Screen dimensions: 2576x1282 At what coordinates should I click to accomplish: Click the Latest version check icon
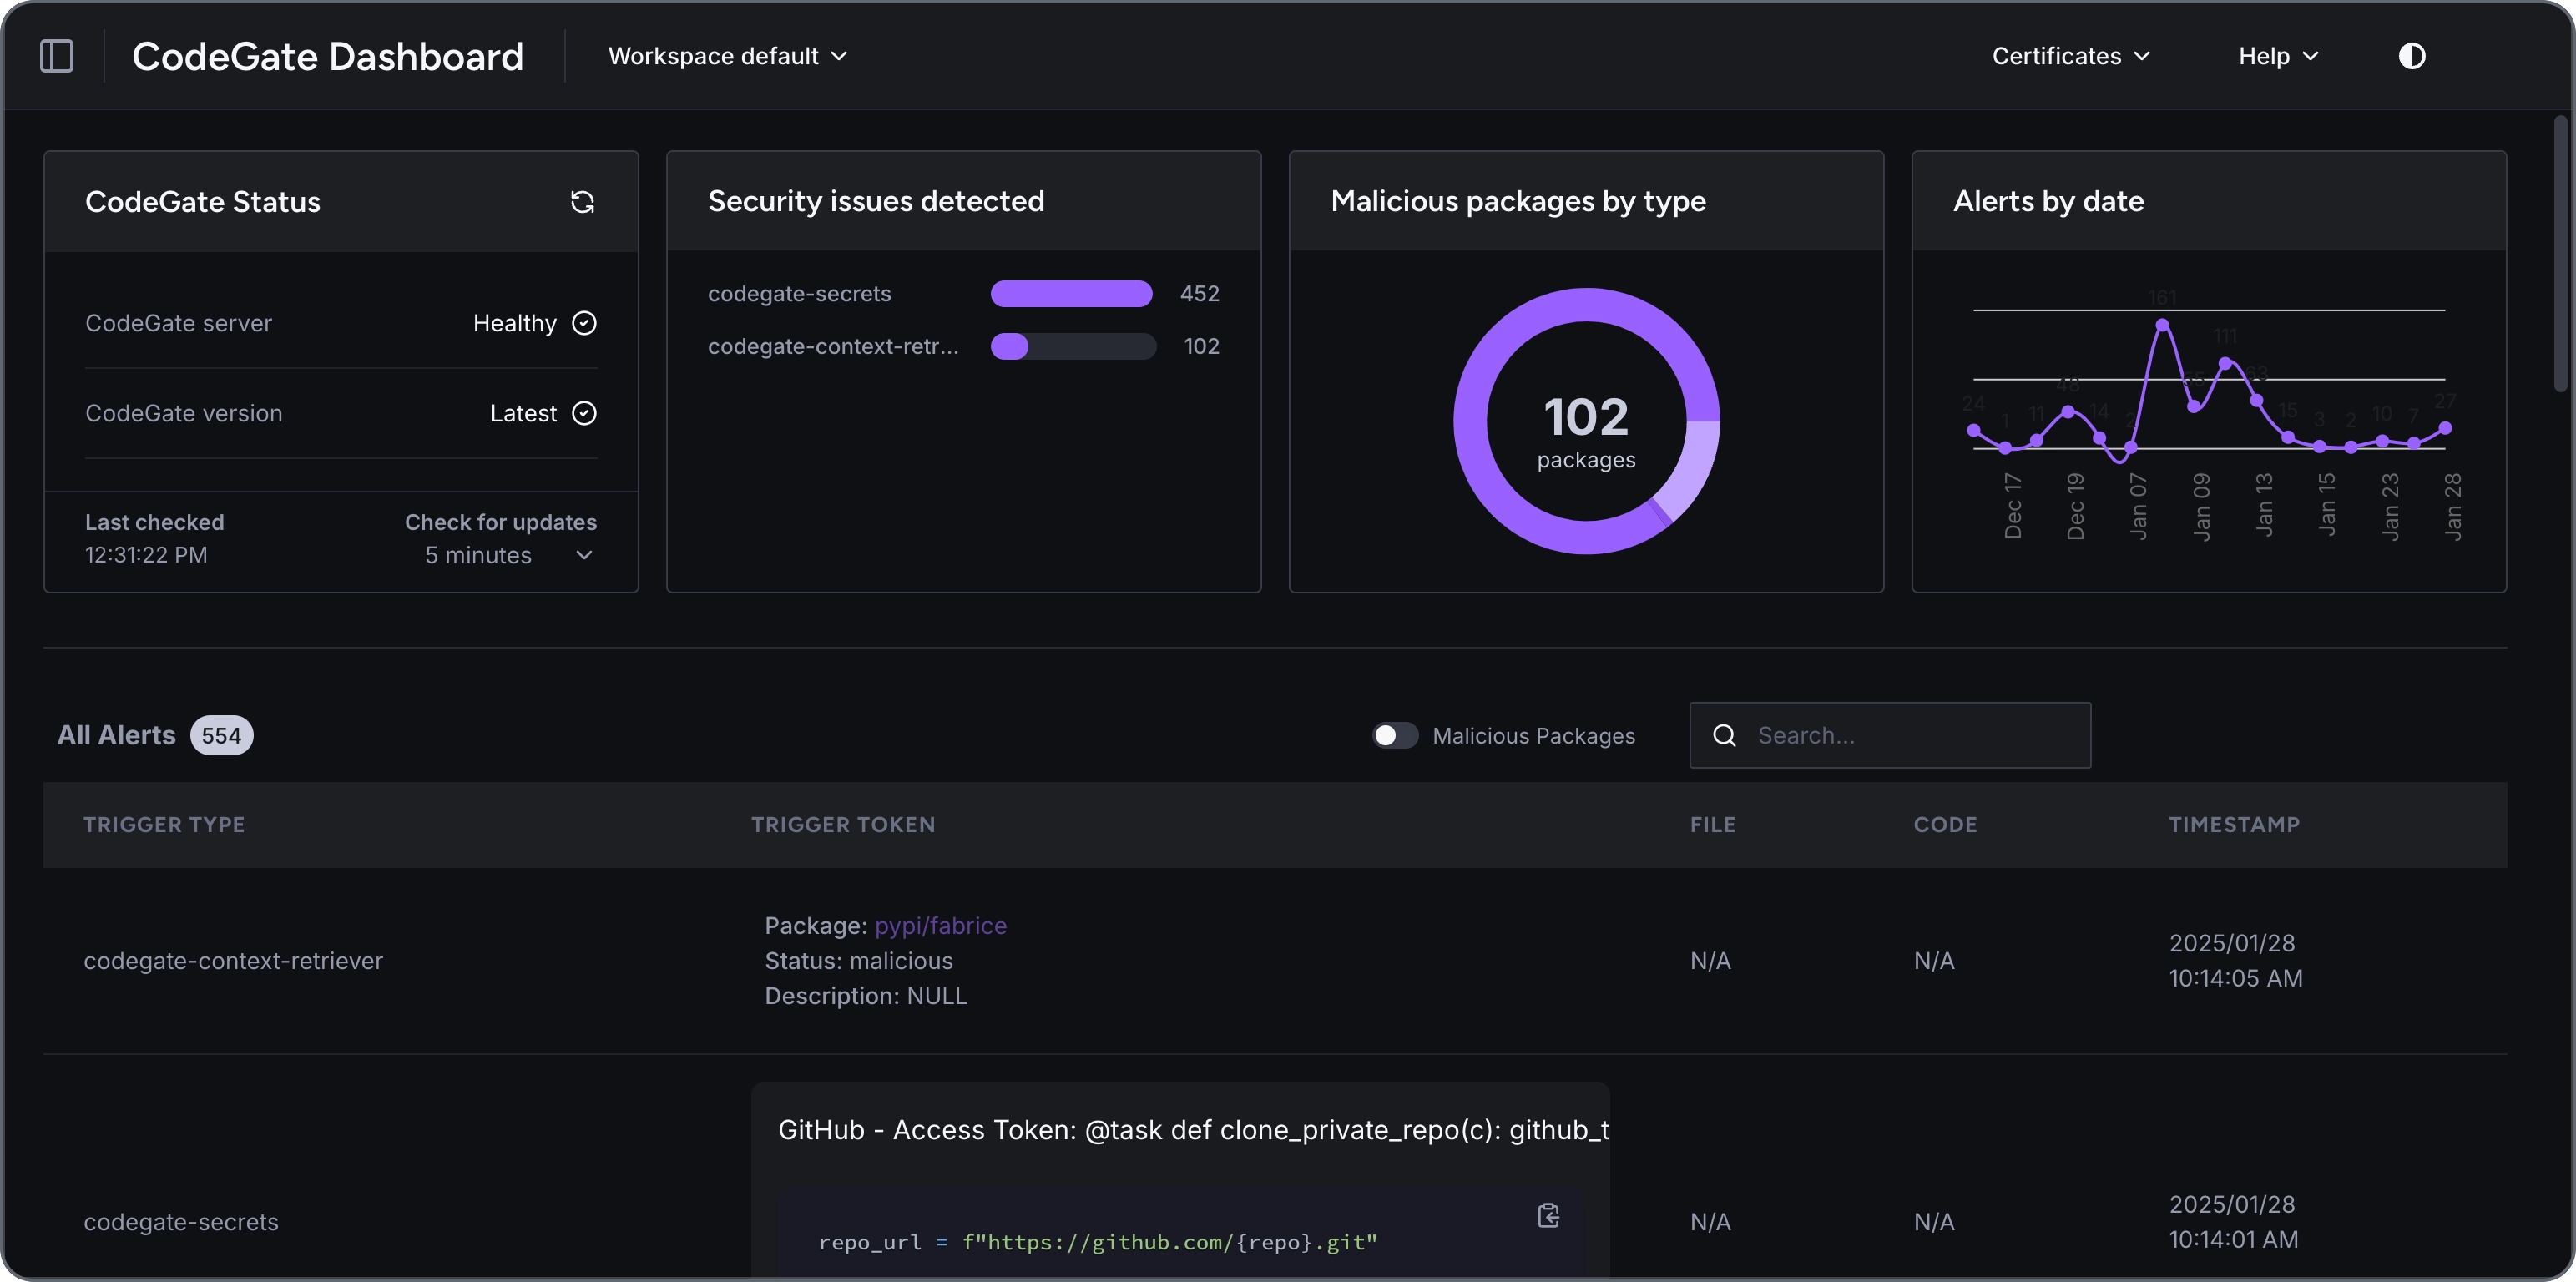point(584,413)
